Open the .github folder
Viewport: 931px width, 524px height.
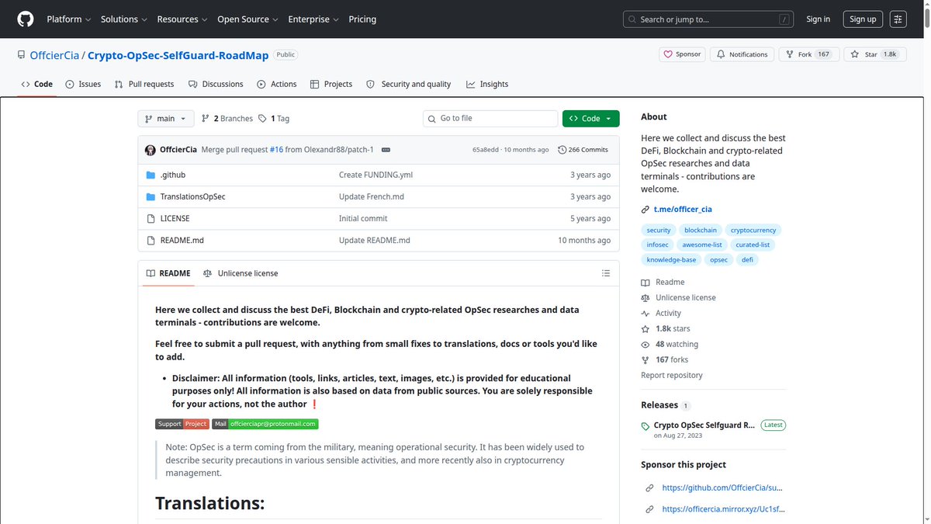172,175
